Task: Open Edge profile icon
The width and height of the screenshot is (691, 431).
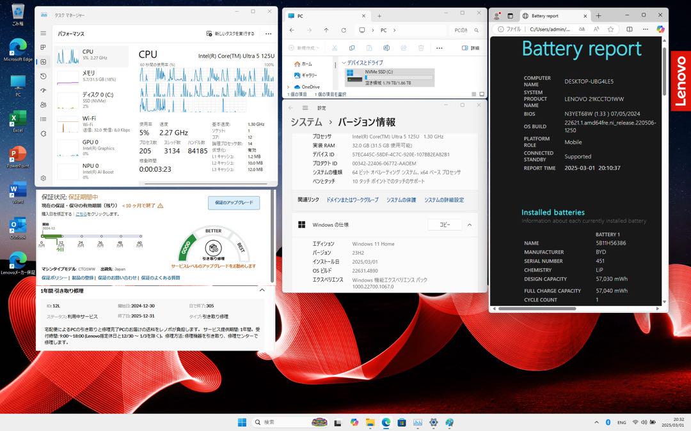Action: [x=497, y=16]
